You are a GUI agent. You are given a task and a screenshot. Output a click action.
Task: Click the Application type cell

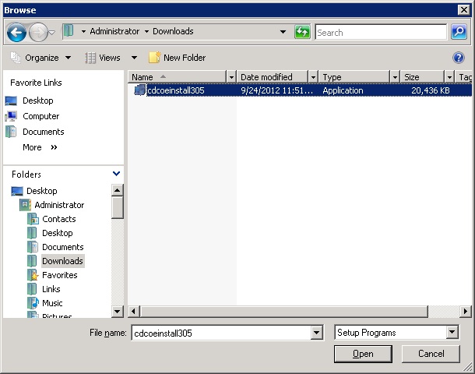pyautogui.click(x=343, y=90)
